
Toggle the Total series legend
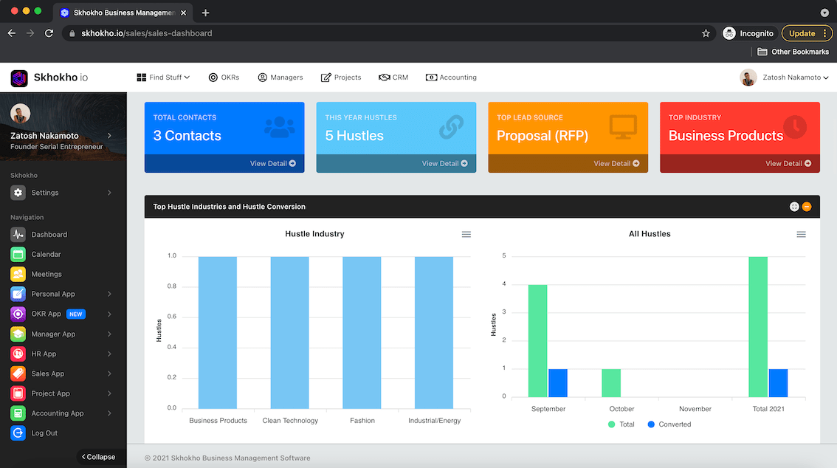[x=621, y=424]
